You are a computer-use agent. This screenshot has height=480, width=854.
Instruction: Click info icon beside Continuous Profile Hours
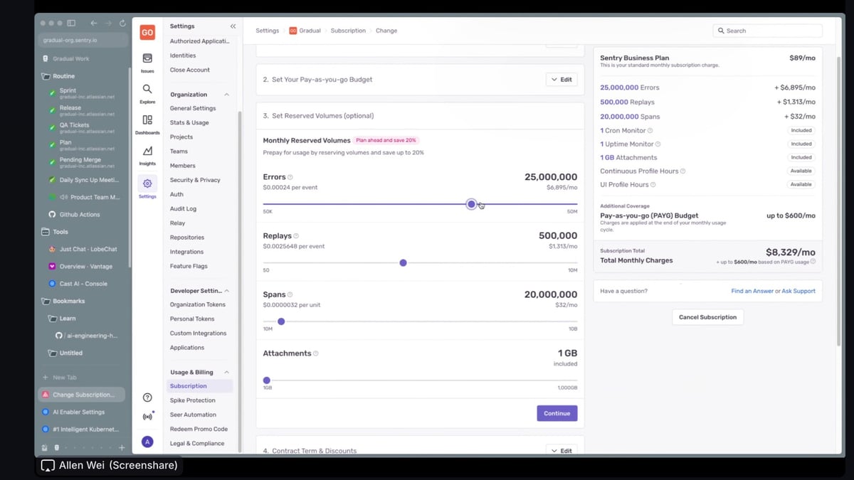tap(683, 171)
